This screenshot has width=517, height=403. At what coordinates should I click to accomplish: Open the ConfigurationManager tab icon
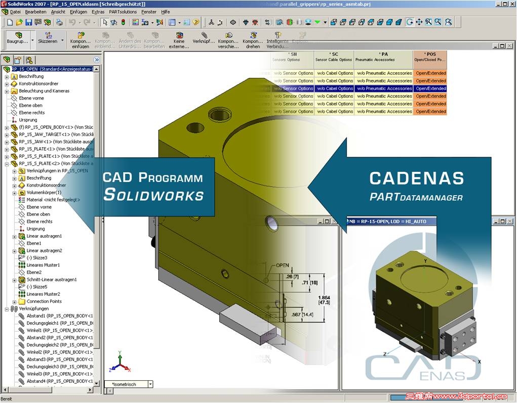[29, 60]
